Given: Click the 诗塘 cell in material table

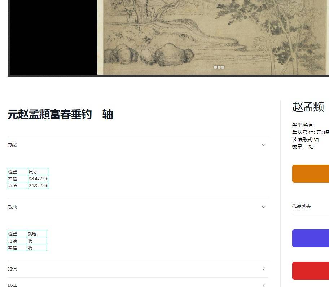Looking at the screenshot, I should point(17,241).
